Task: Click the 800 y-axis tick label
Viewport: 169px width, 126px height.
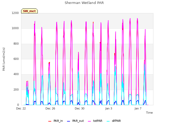Action: pos(16,44)
